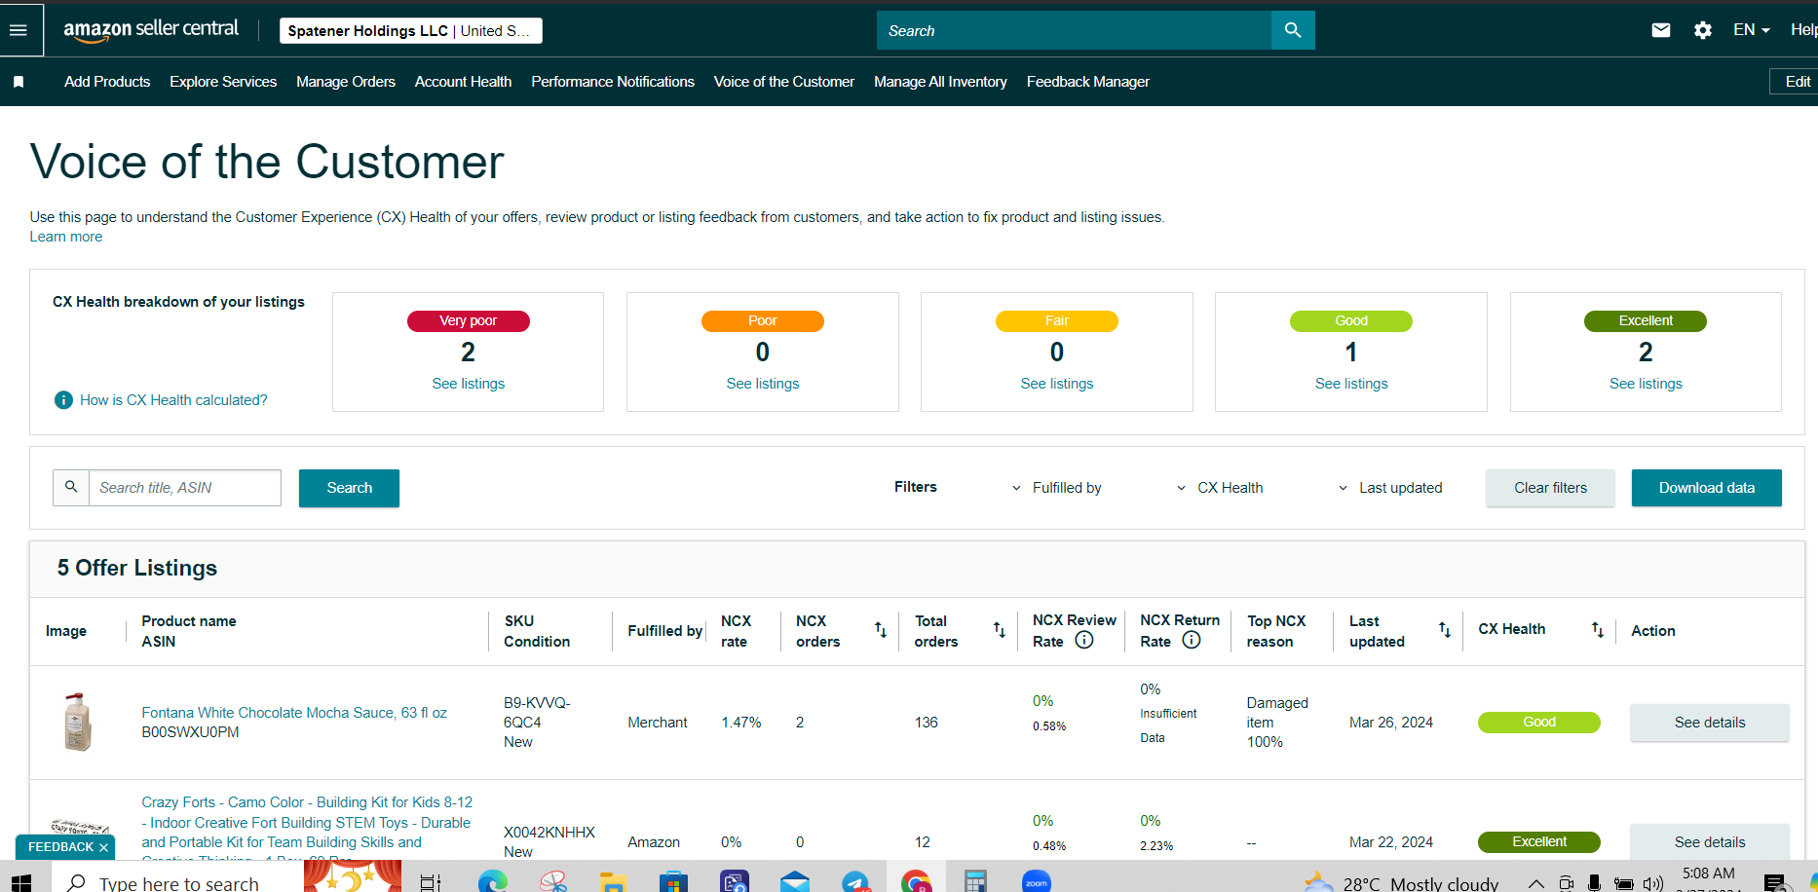The width and height of the screenshot is (1818, 892).
Task: Close the FEEDBACK tab with the X
Action: [x=103, y=847]
